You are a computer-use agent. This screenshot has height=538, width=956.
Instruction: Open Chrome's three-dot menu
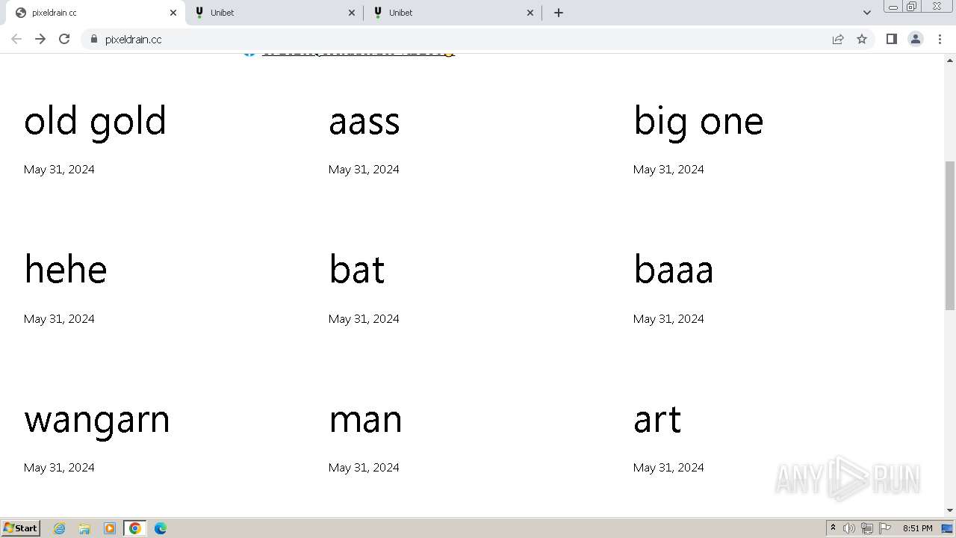click(940, 39)
